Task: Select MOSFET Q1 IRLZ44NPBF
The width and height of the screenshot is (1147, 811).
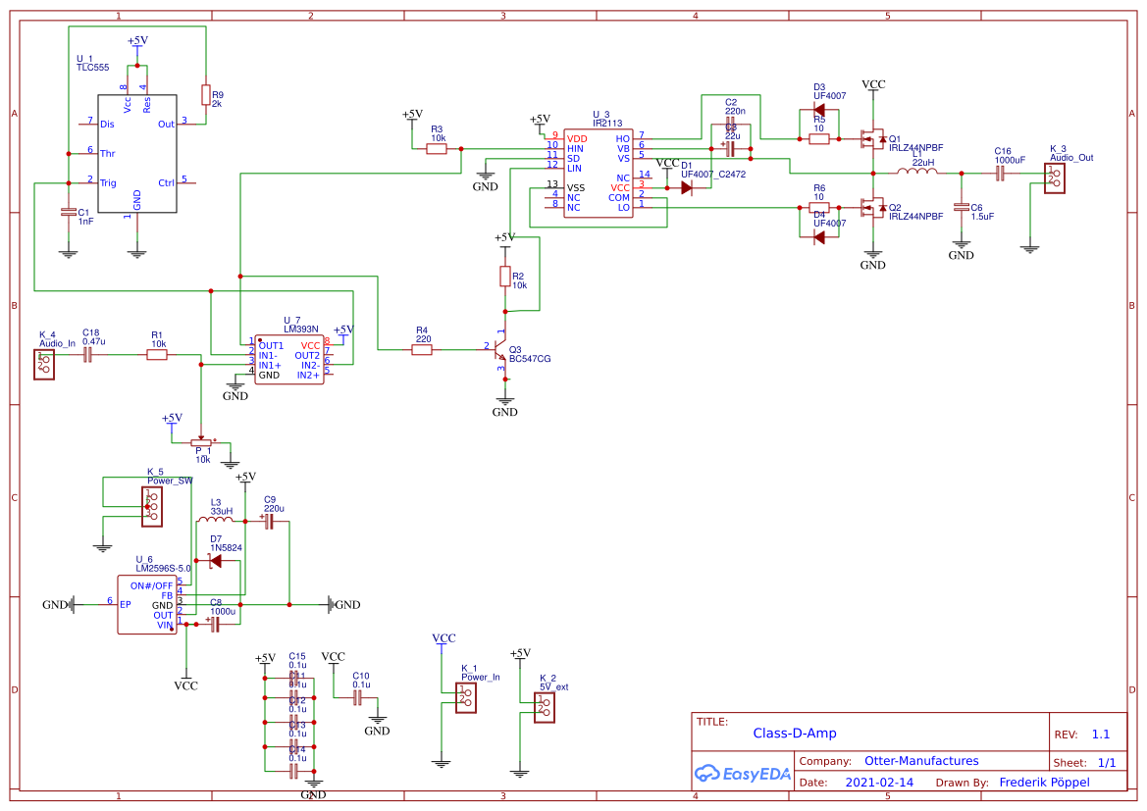Action: point(873,140)
